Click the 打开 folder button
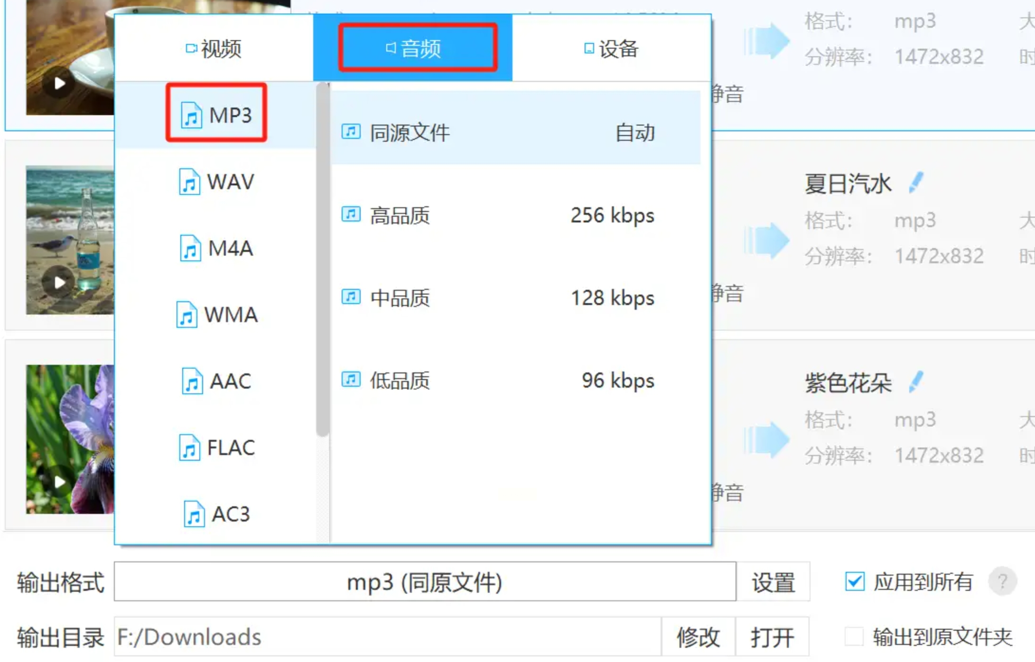The image size is (1035, 662). click(772, 637)
